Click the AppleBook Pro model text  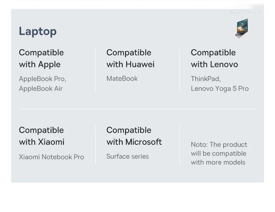(x=42, y=79)
